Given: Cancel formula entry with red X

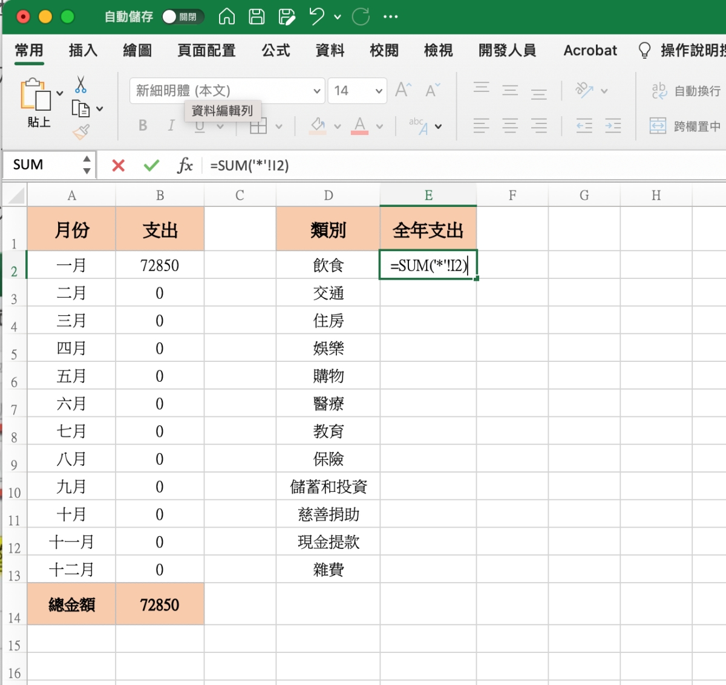Looking at the screenshot, I should coord(119,165).
